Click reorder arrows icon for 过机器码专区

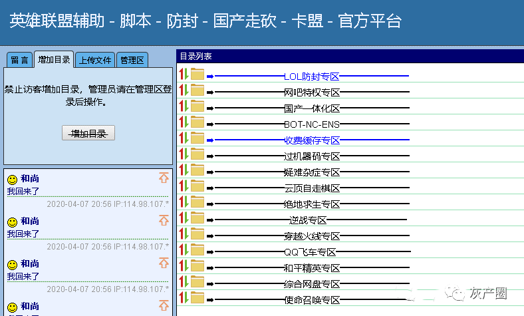pyautogui.click(x=184, y=154)
